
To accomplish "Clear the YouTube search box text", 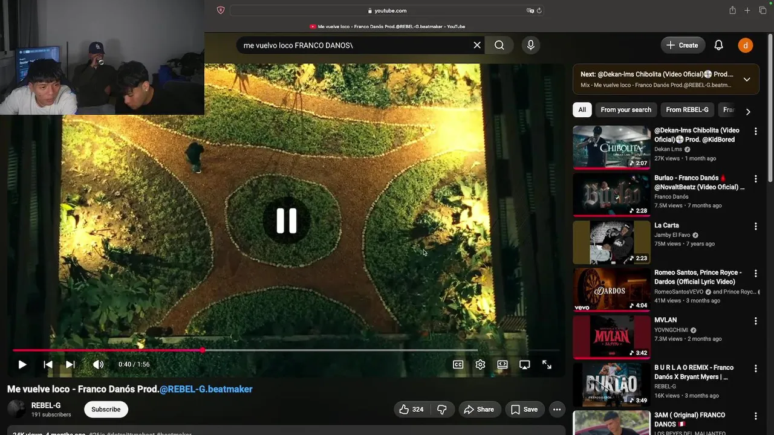I will (477, 45).
